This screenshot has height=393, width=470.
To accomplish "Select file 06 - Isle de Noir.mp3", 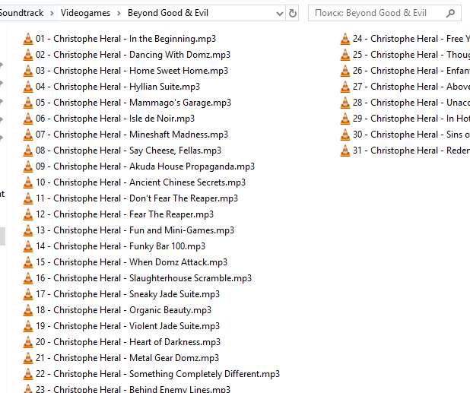I will (x=109, y=119).
